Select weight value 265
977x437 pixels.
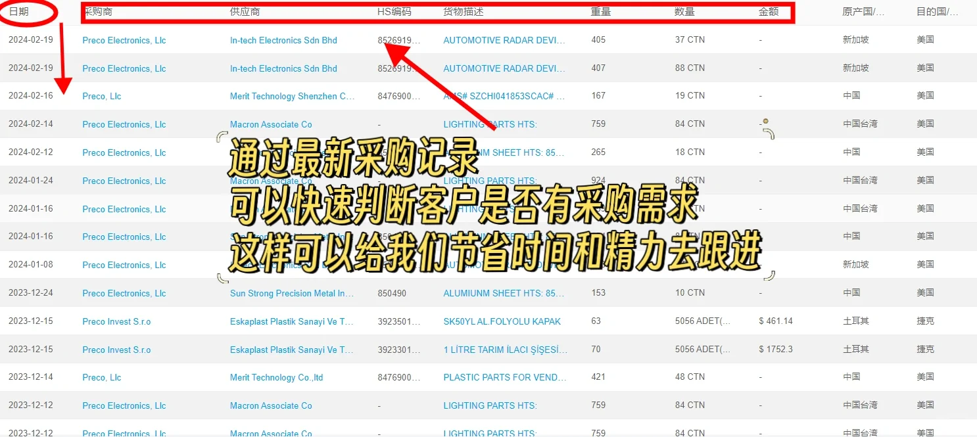pos(598,152)
